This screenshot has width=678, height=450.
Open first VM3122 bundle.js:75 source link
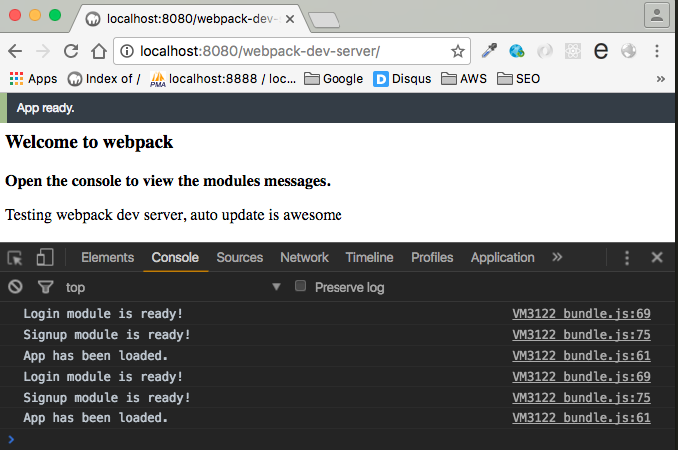coord(581,335)
